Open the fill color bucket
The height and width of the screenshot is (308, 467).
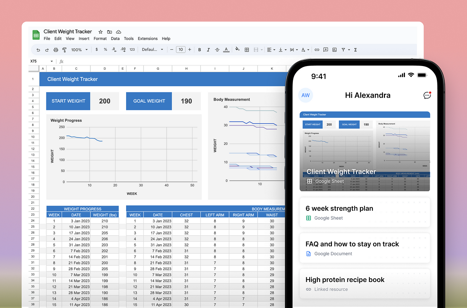click(x=238, y=49)
